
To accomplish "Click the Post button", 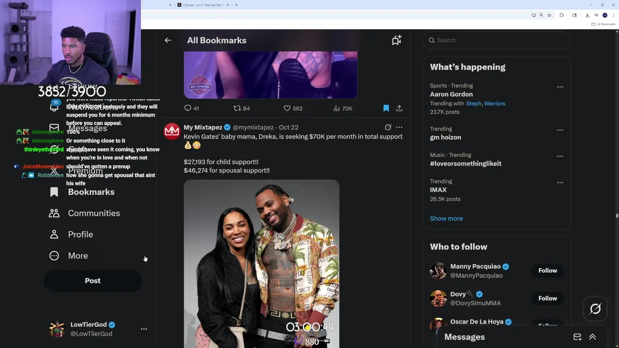I will point(93,281).
